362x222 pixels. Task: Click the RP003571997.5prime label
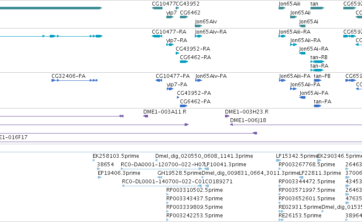coord(307,191)
